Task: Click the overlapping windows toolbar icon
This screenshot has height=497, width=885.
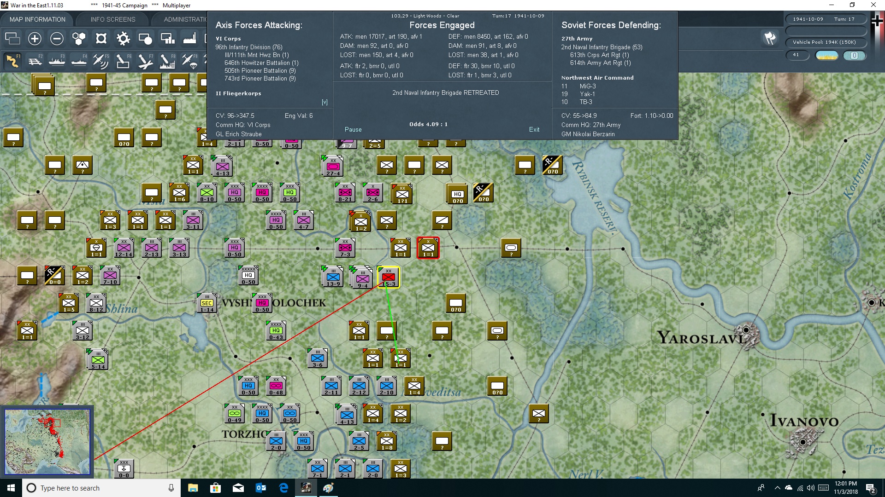Action: point(12,39)
